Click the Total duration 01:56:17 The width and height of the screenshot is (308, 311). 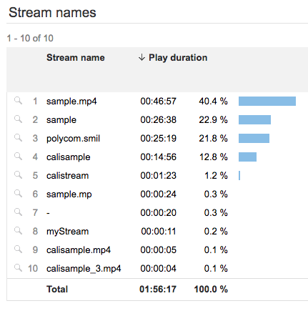click(x=158, y=290)
